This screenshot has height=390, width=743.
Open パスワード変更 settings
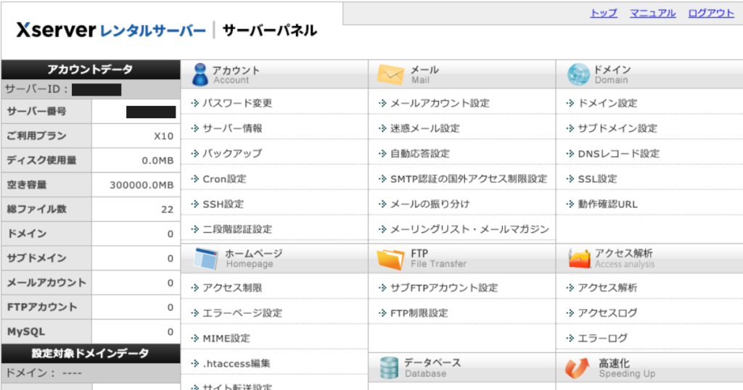(237, 104)
